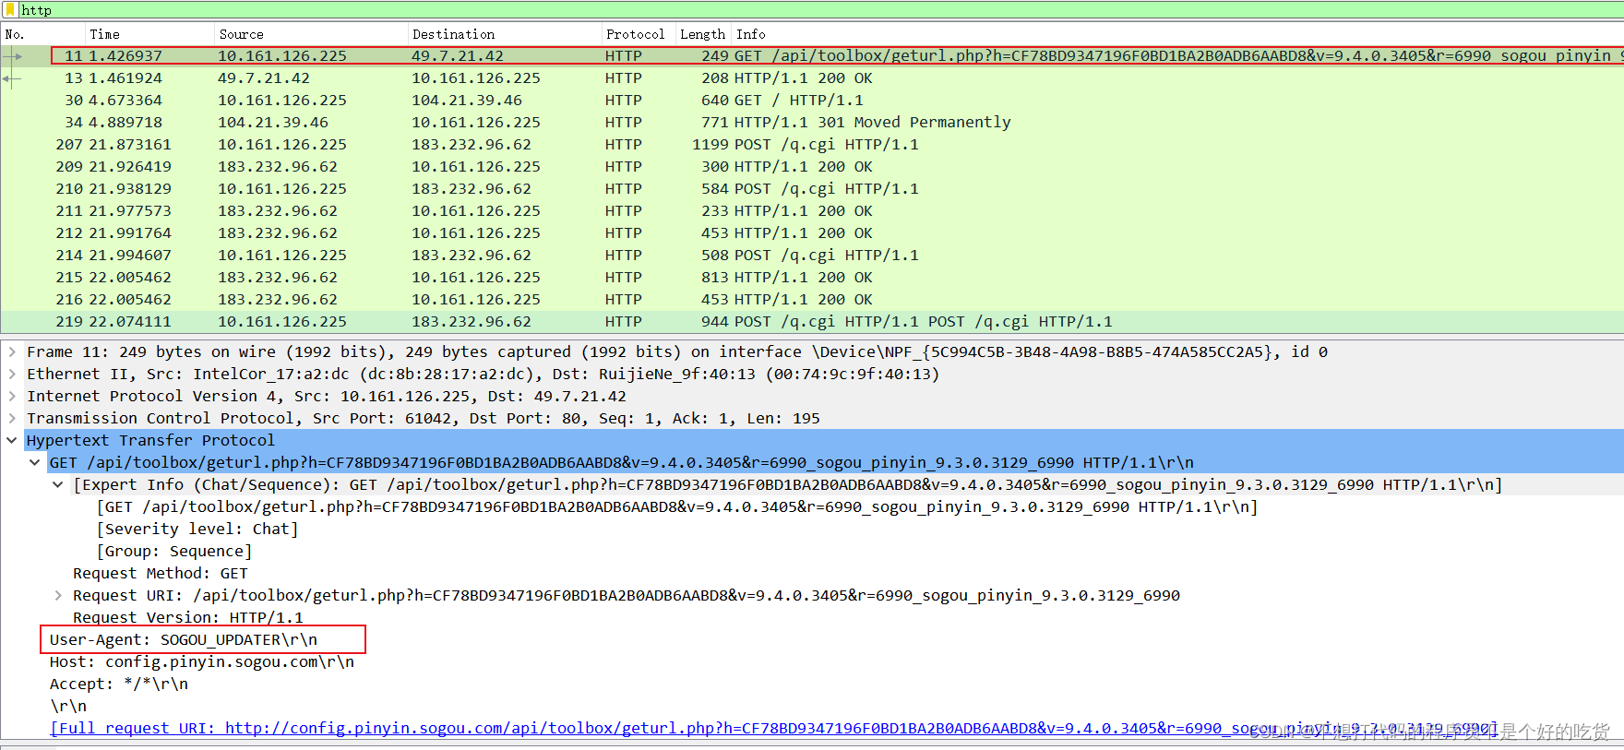Screen dimensions: 1624x750
Task: Select packet 219 with length 944
Action: pyautogui.click(x=812, y=321)
